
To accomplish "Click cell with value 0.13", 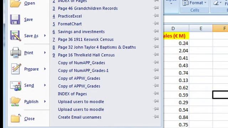I will pyautogui.click(x=176, y=80).
